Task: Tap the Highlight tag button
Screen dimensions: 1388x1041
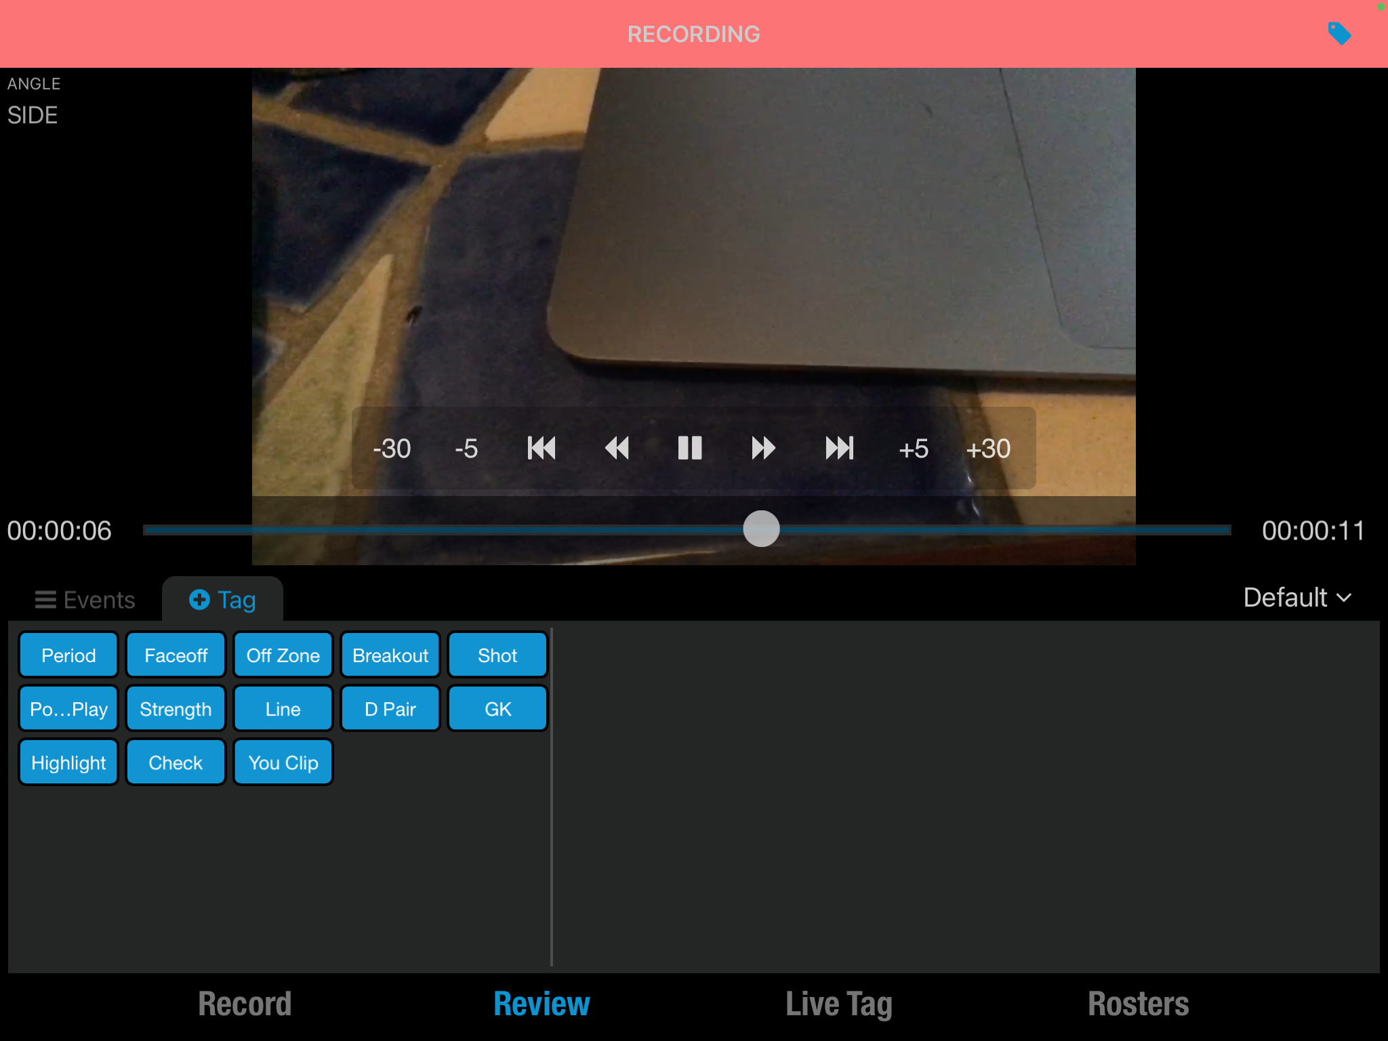Action: point(68,762)
